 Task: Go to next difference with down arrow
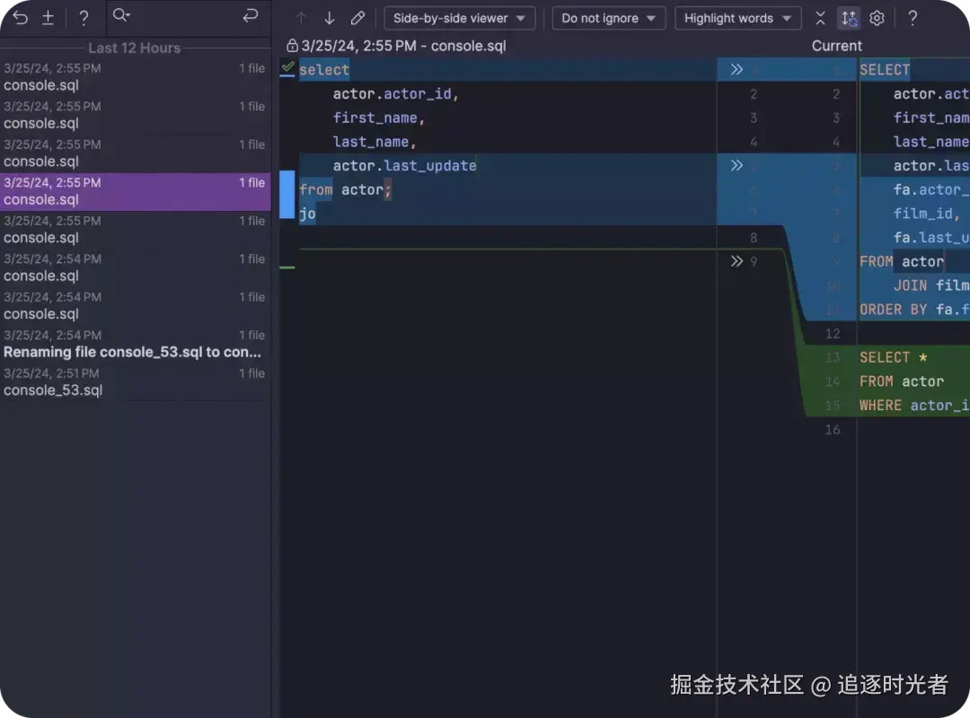tap(330, 18)
